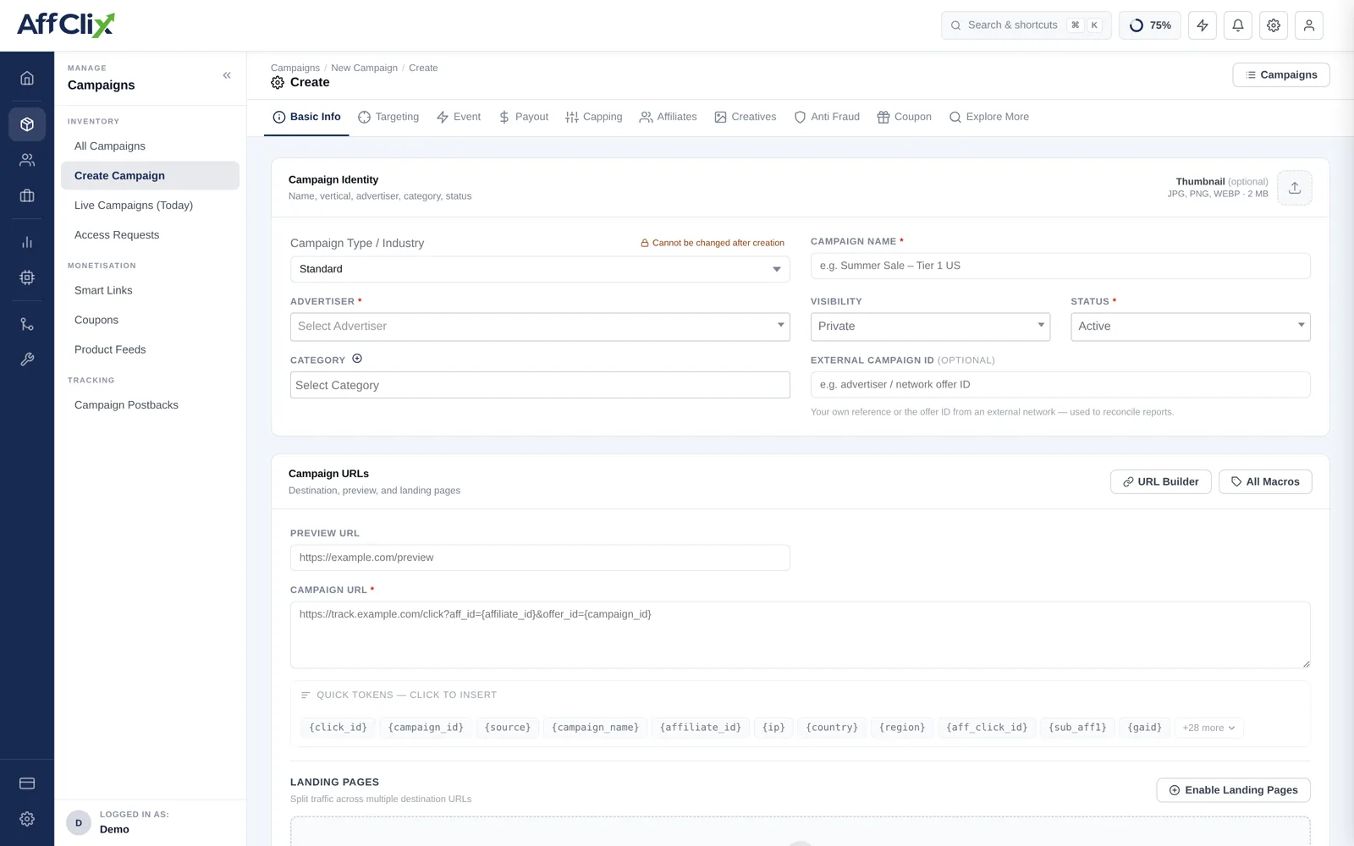The width and height of the screenshot is (1354, 846).
Task: Open the campaigns cube icon in rail
Action: [x=27, y=124]
